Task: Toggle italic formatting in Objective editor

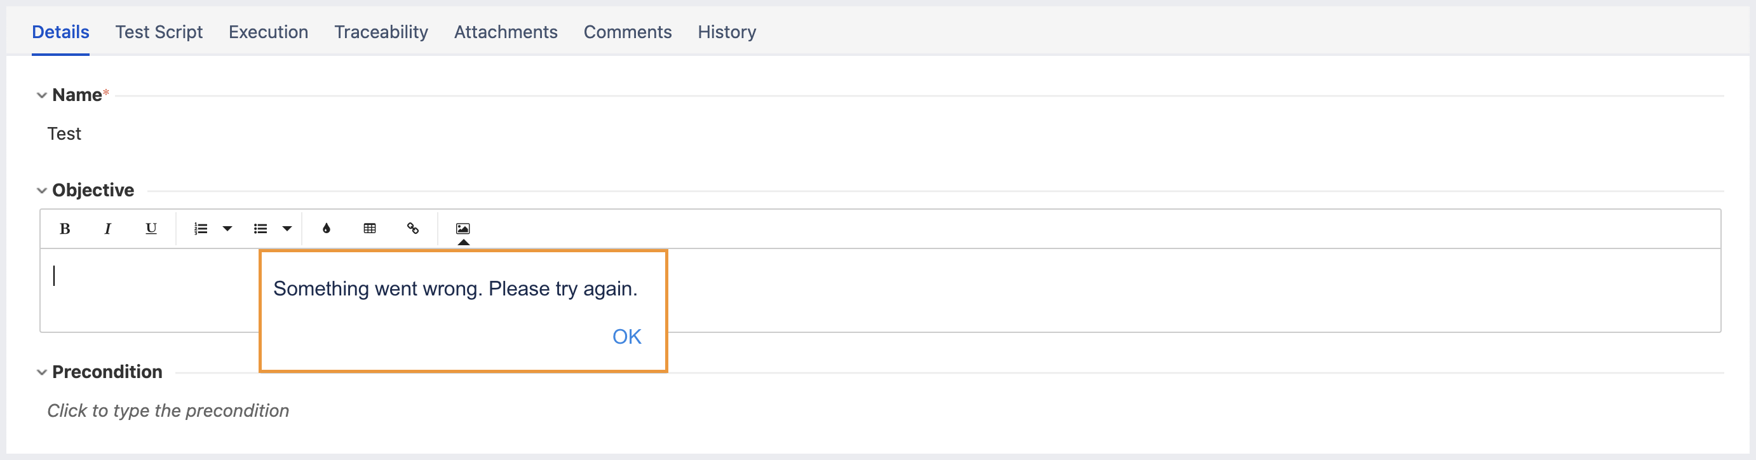Action: (x=107, y=229)
